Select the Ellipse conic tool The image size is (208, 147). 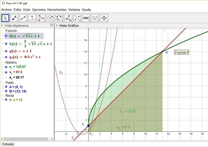point(60,17)
